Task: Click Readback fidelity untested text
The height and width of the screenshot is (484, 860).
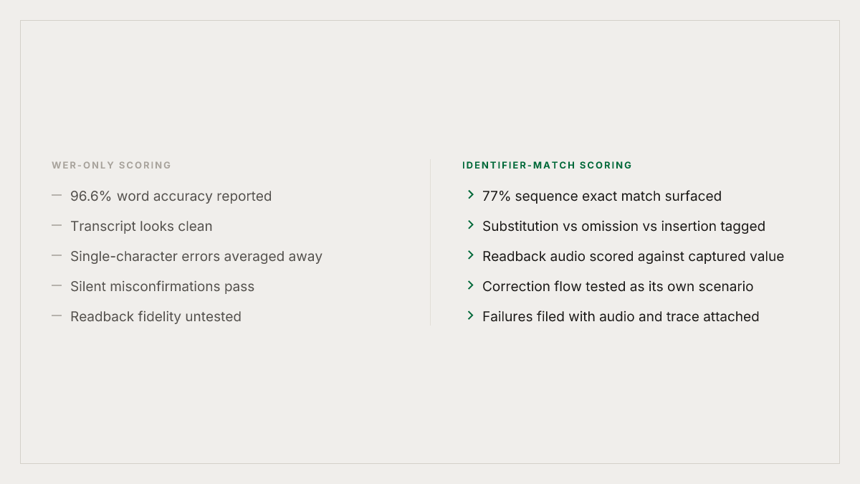Action: [156, 316]
